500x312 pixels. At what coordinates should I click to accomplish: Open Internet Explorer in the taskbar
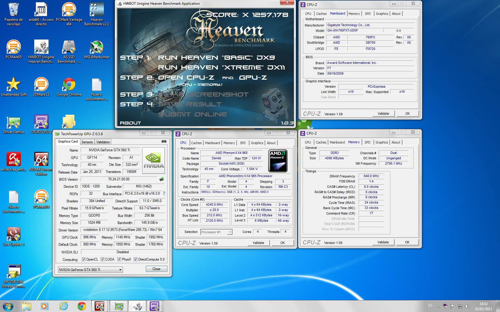(x=63, y=306)
